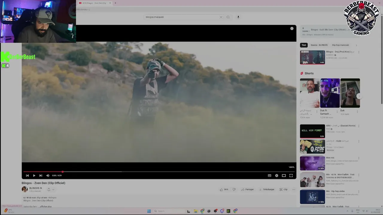Viewport: 383px width, 215px height.
Task: Open options for Mix - Hip-hop arabe
Action: (x=359, y=191)
